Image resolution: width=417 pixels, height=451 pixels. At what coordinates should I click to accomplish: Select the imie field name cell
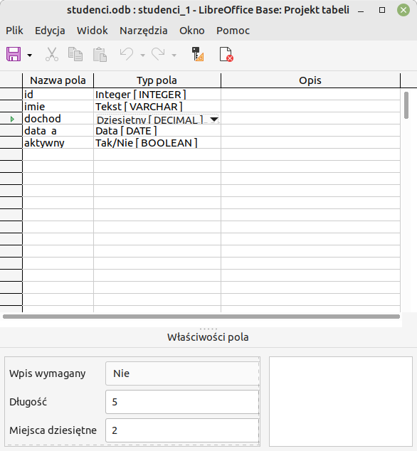58,107
